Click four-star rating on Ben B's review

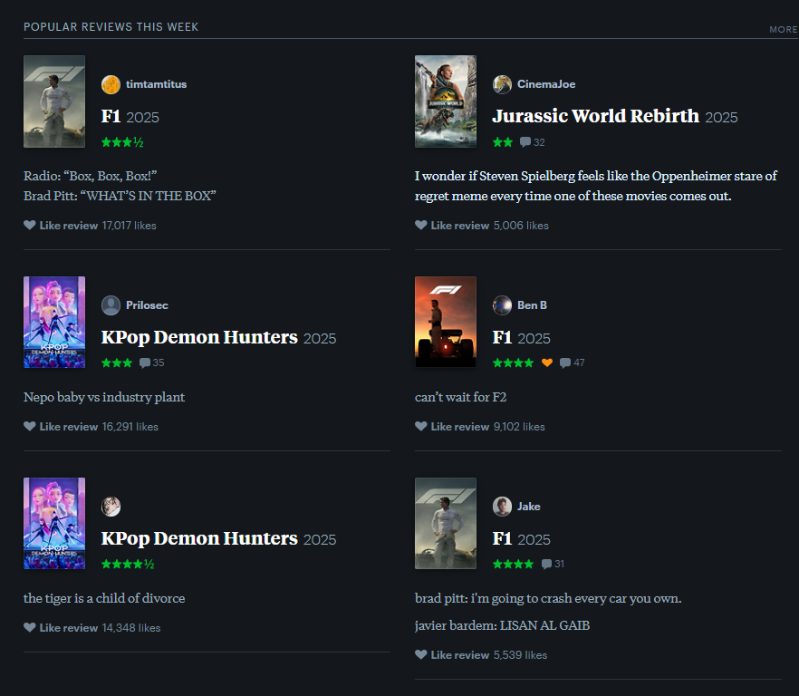click(513, 363)
